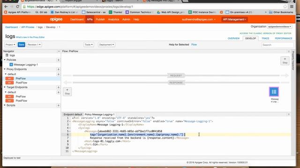This screenshot has height=168, width=300.
Task: Add a new proxy endpoint with plus icon
Action: point(58,70)
